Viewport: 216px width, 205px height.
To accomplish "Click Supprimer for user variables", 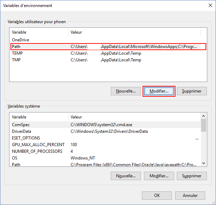I will click(192, 91).
